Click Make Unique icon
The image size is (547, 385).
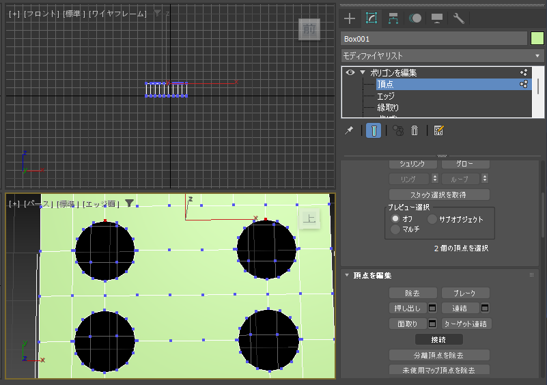[398, 131]
